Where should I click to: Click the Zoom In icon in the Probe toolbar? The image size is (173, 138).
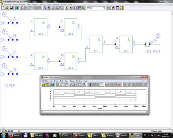71,84
